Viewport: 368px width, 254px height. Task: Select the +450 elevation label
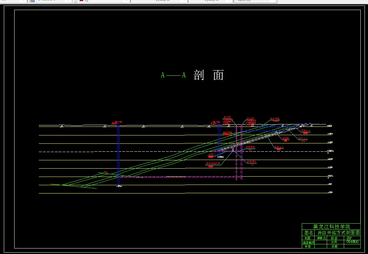pyautogui.click(x=330, y=142)
